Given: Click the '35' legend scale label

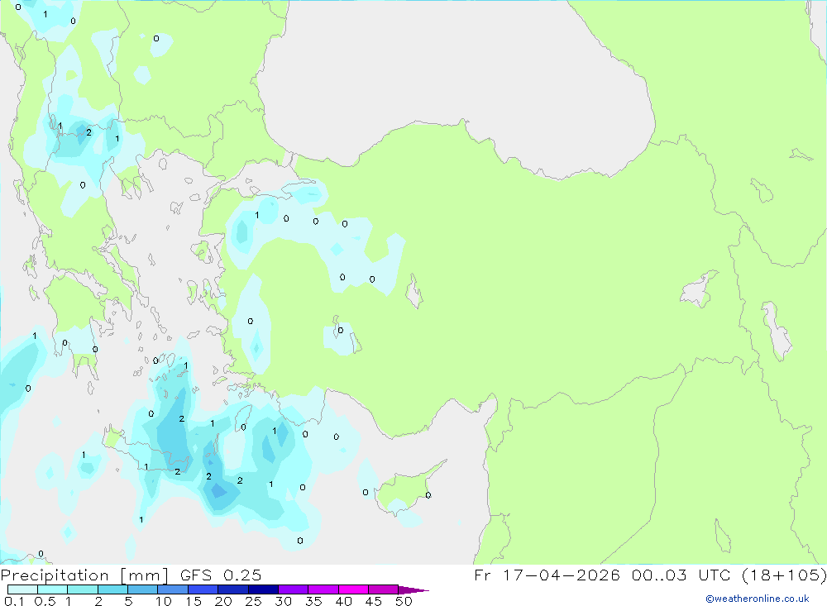Looking at the screenshot, I should point(313,601).
